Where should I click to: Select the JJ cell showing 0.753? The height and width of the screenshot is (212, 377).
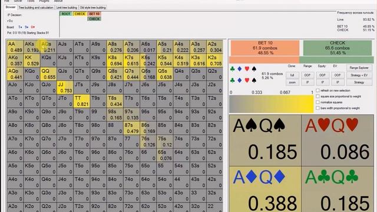point(65,87)
